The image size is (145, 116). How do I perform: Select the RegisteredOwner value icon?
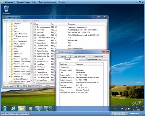[x=35, y=77]
